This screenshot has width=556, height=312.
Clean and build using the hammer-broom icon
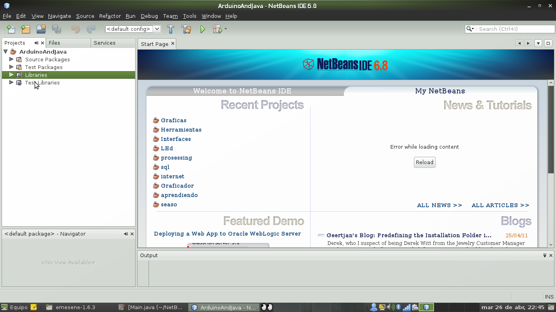pyautogui.click(x=186, y=29)
